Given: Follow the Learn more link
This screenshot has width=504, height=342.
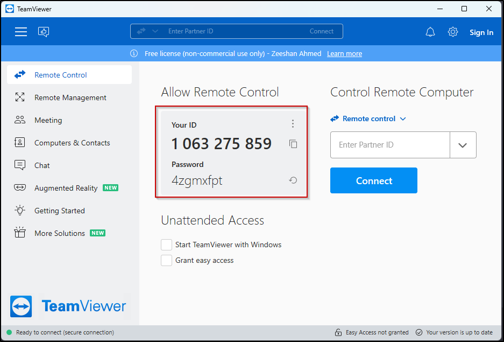Looking at the screenshot, I should tap(344, 54).
